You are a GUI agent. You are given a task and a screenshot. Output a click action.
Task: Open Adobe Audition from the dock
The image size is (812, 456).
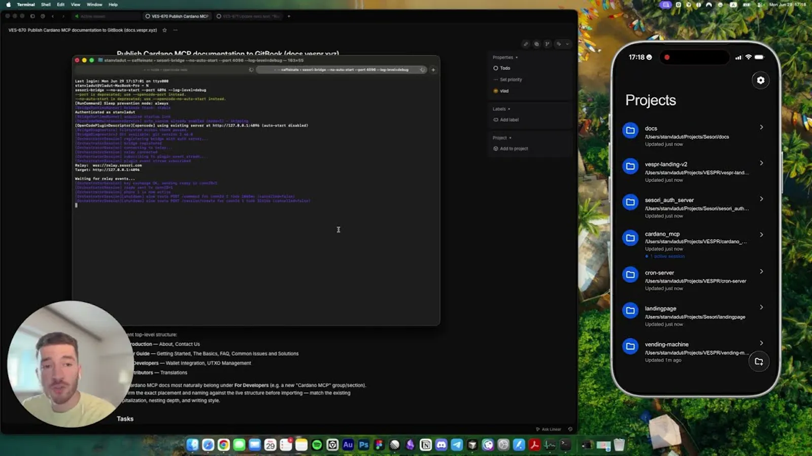tap(348, 445)
